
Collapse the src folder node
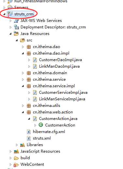coord(17,40)
